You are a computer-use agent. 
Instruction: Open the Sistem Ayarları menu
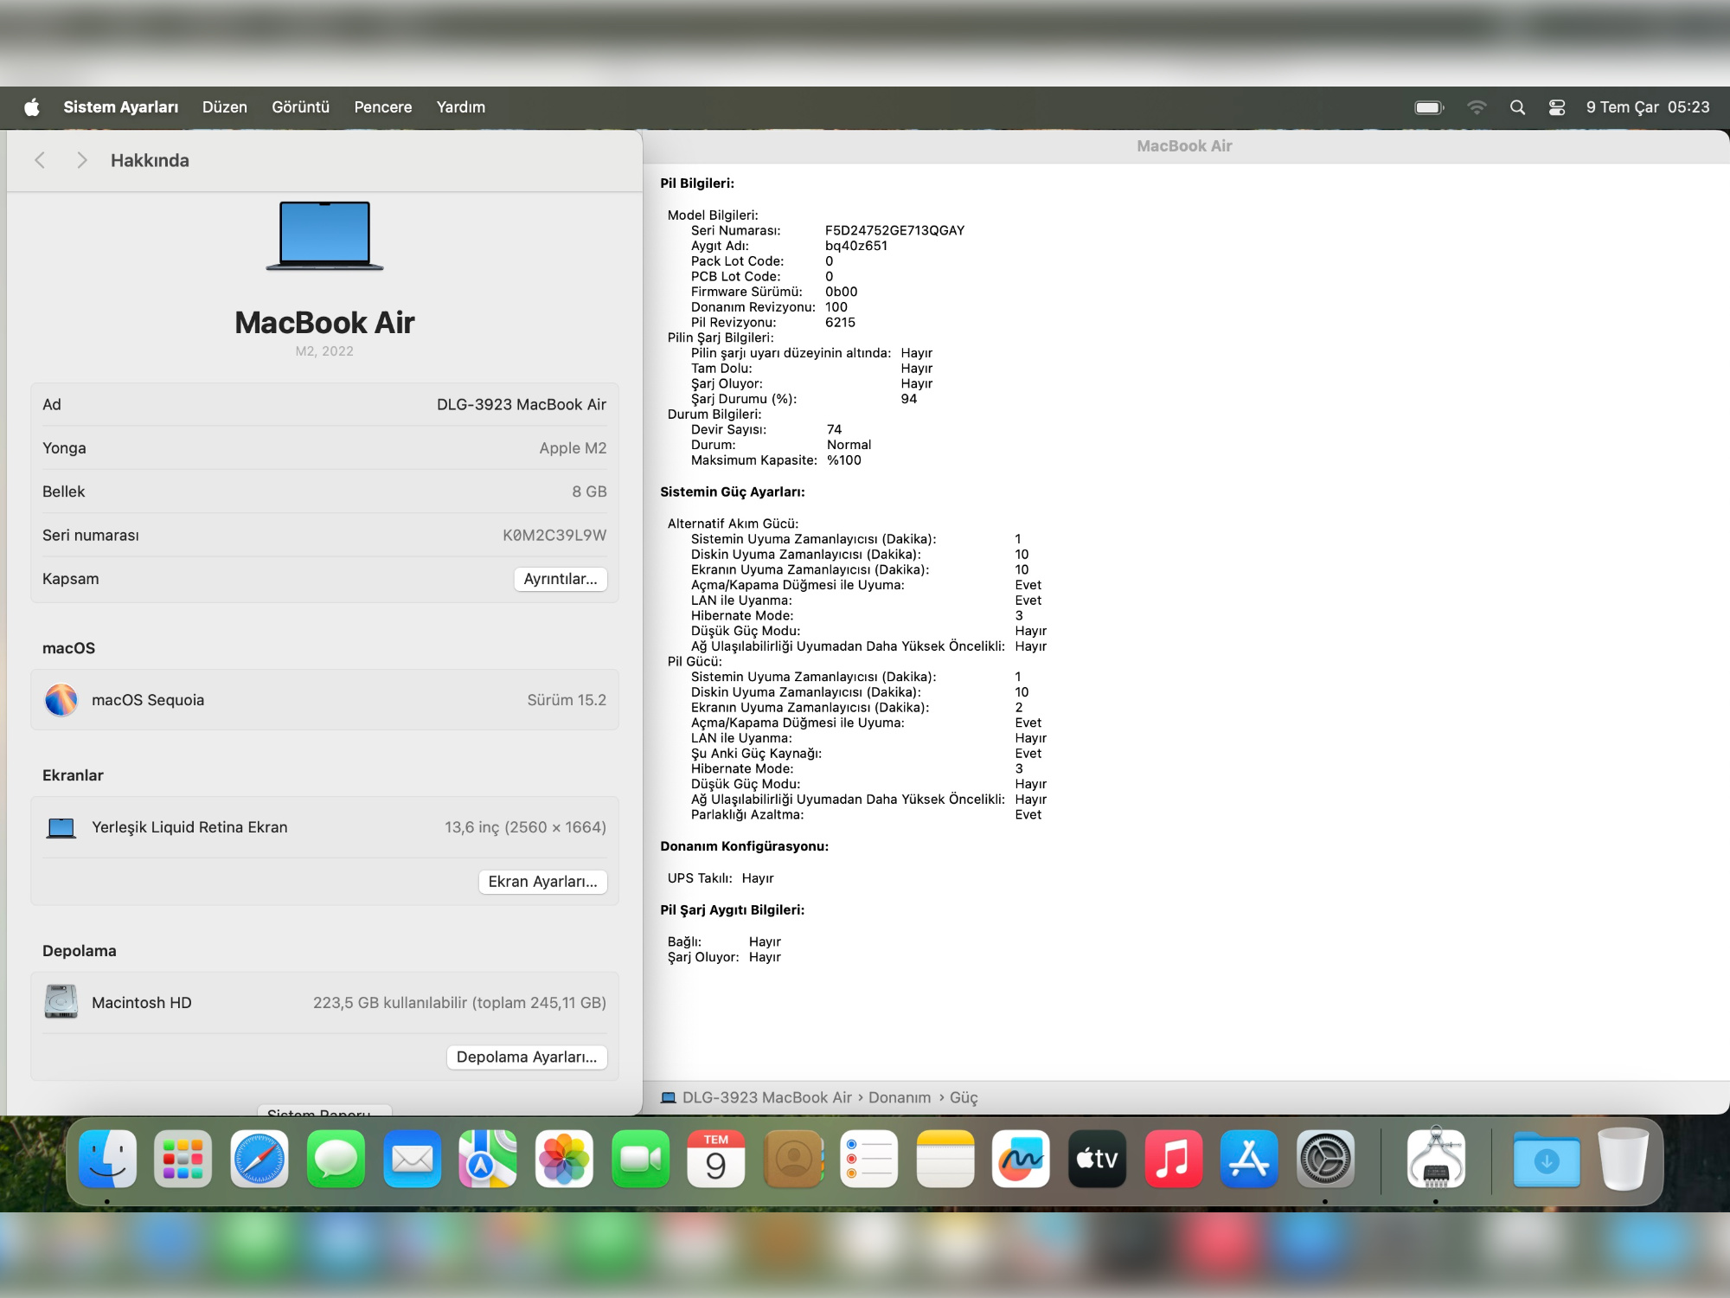121,107
